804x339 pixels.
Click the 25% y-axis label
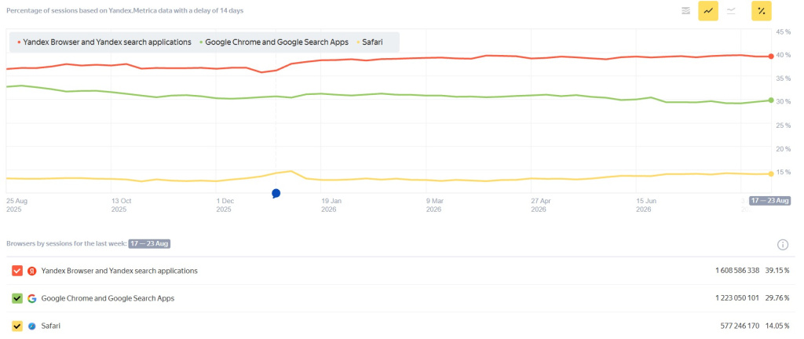click(x=784, y=126)
